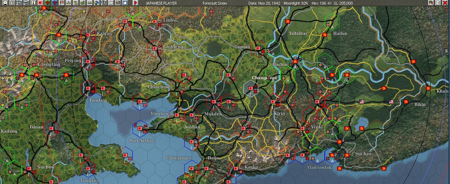Click the Yenki city label

click(317, 127)
